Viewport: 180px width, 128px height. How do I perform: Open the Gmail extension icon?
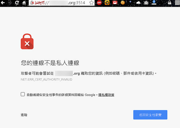[115, 3]
